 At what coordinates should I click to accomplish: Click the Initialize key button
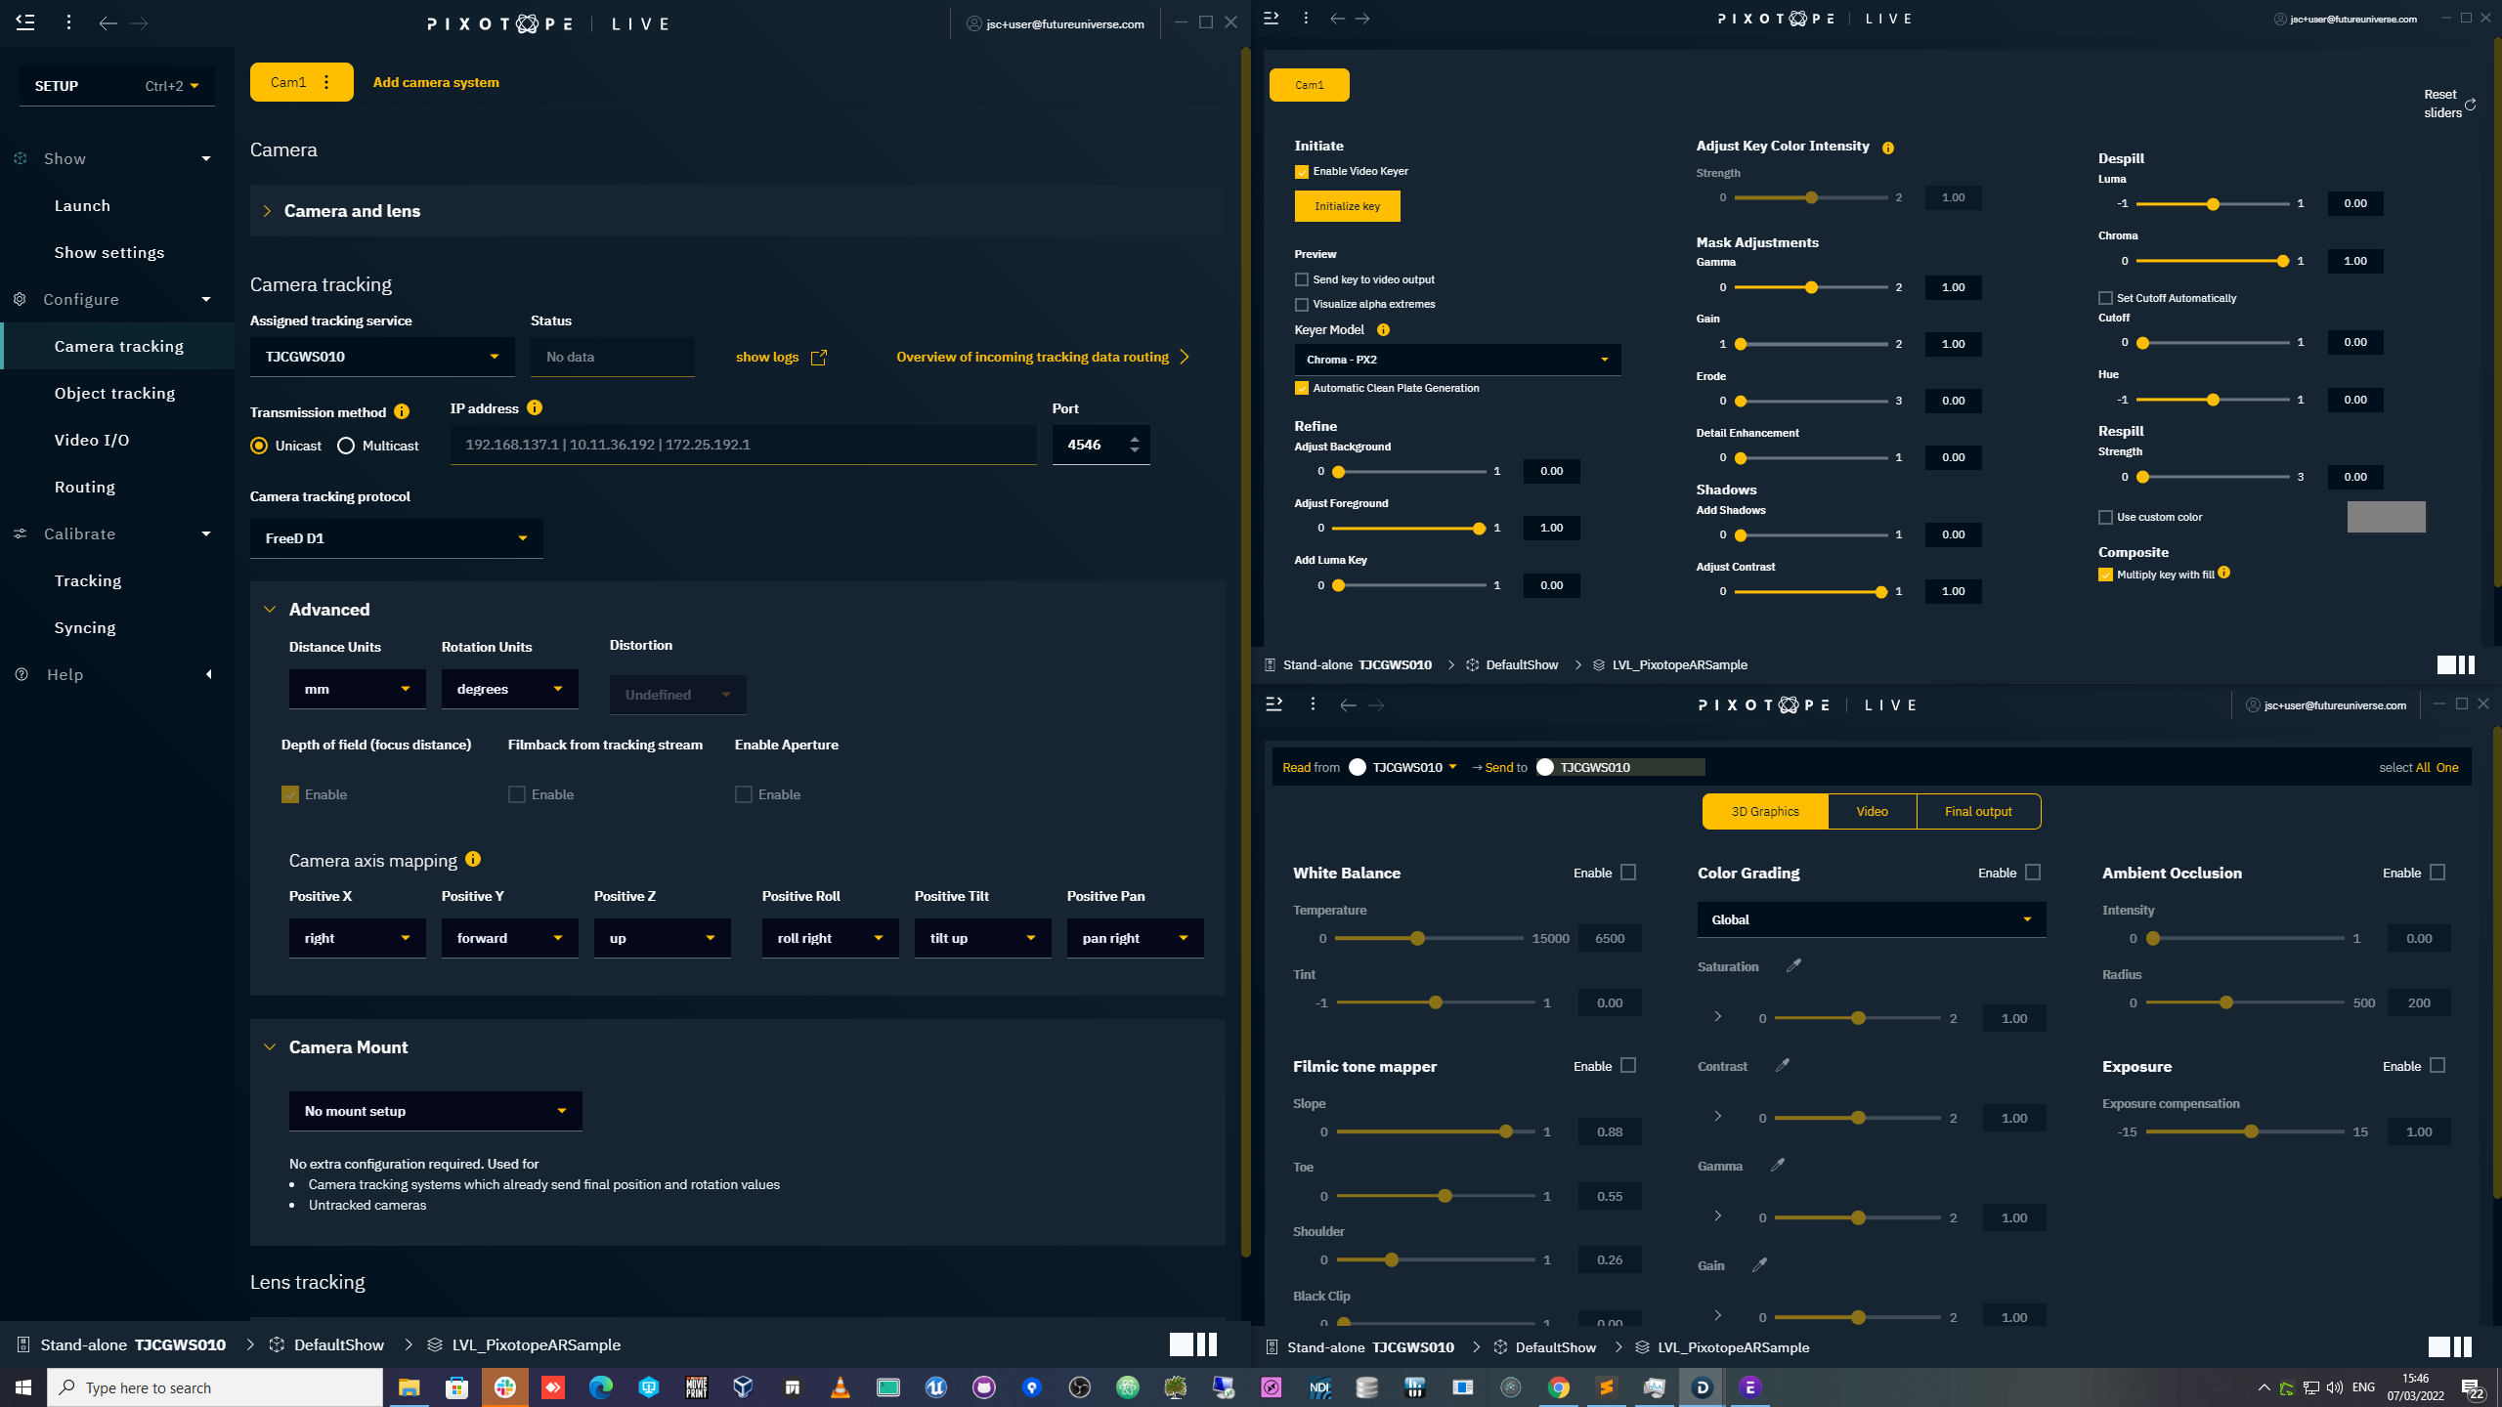1347,206
